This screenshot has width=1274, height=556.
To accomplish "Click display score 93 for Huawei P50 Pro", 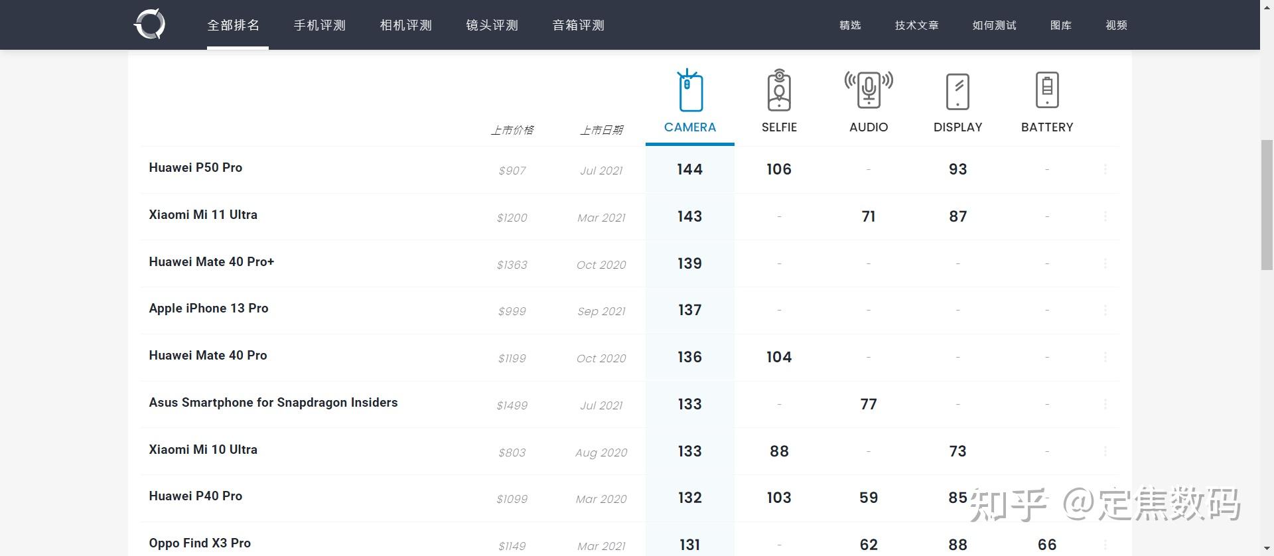I will click(957, 170).
